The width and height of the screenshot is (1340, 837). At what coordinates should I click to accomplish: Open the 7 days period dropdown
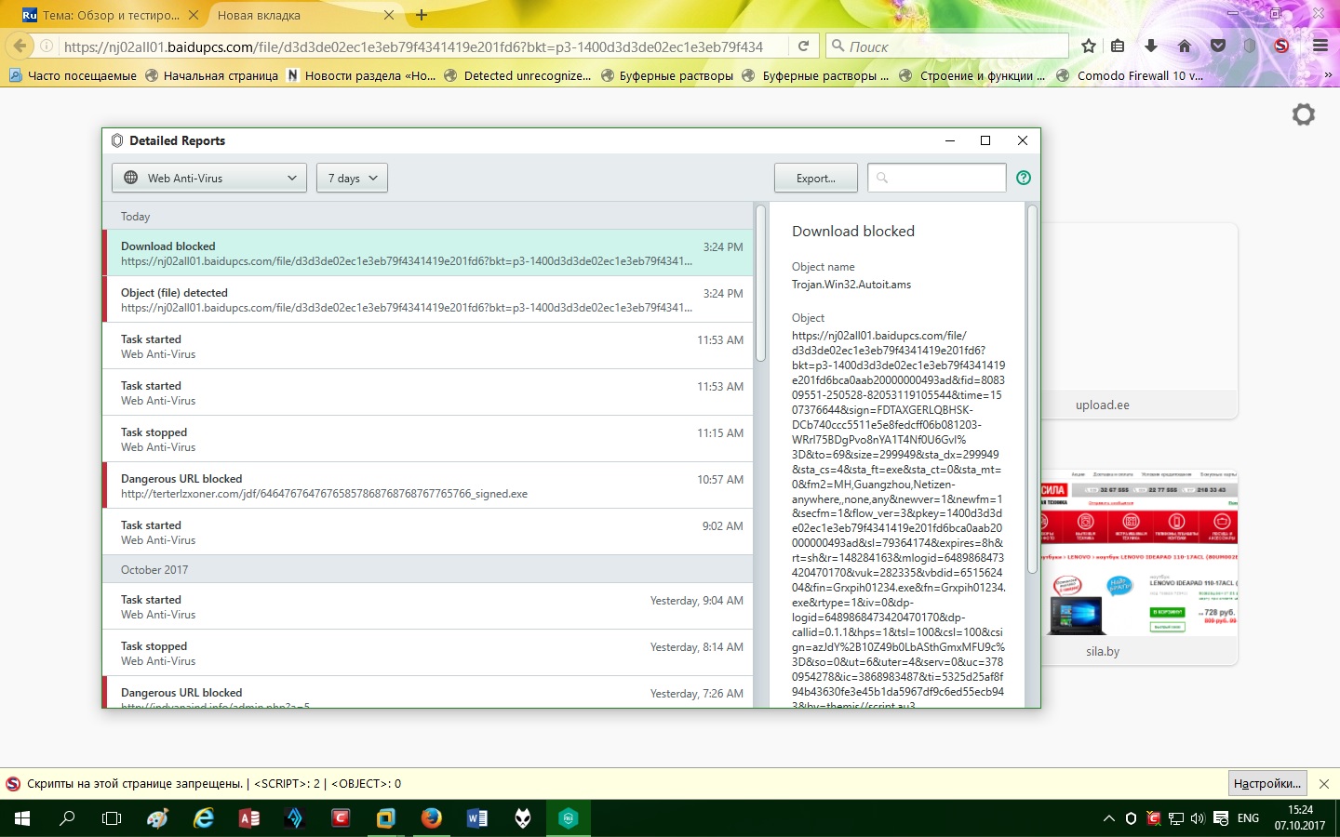[352, 178]
